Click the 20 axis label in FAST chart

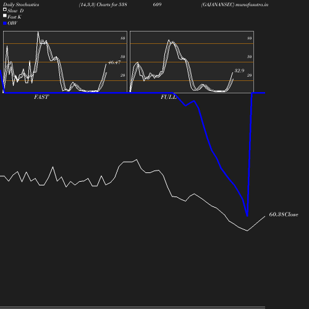tap(123, 75)
